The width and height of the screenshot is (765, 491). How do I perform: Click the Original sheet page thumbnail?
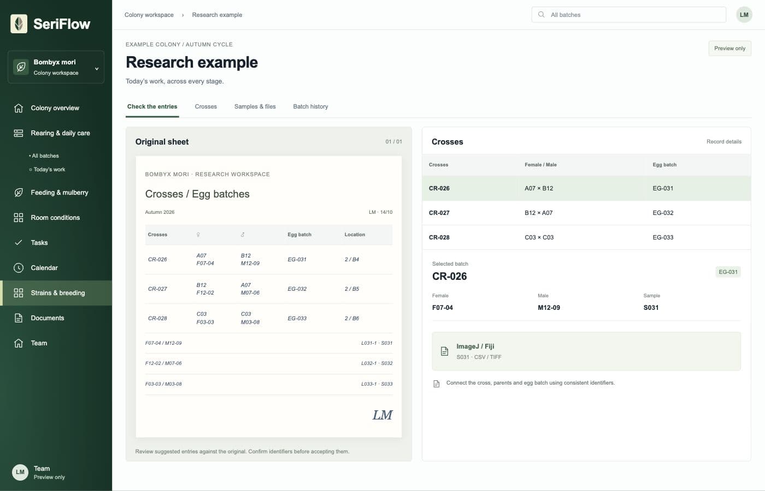tap(269, 297)
